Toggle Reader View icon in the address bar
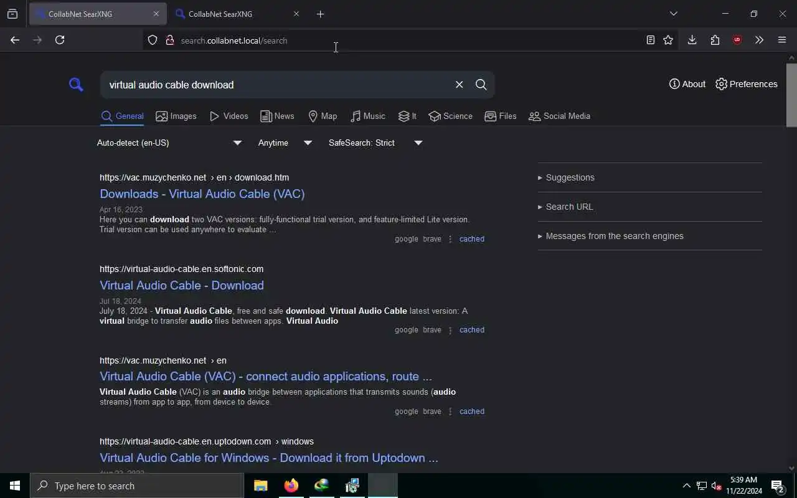 pos(650,40)
